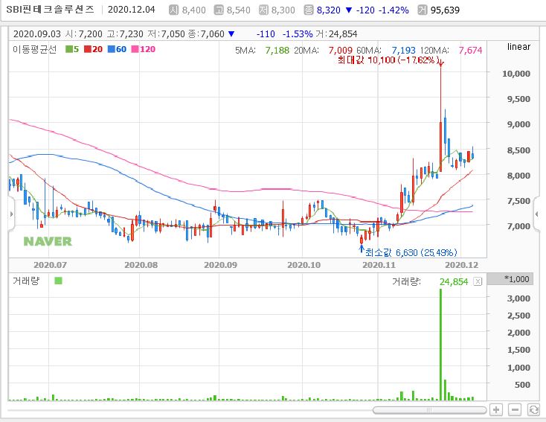The height and width of the screenshot is (422, 546).
Task: Click the 2020.08 date axis label
Action: pyautogui.click(x=141, y=265)
